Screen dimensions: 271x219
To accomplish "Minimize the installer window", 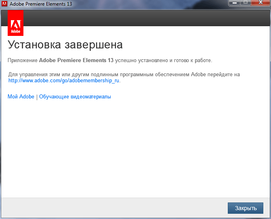I will point(235,3).
